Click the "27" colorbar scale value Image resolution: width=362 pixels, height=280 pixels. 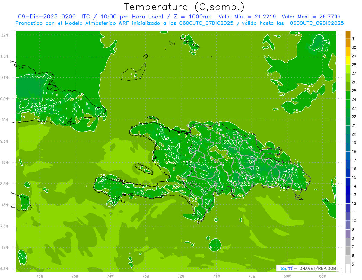pos(354,73)
